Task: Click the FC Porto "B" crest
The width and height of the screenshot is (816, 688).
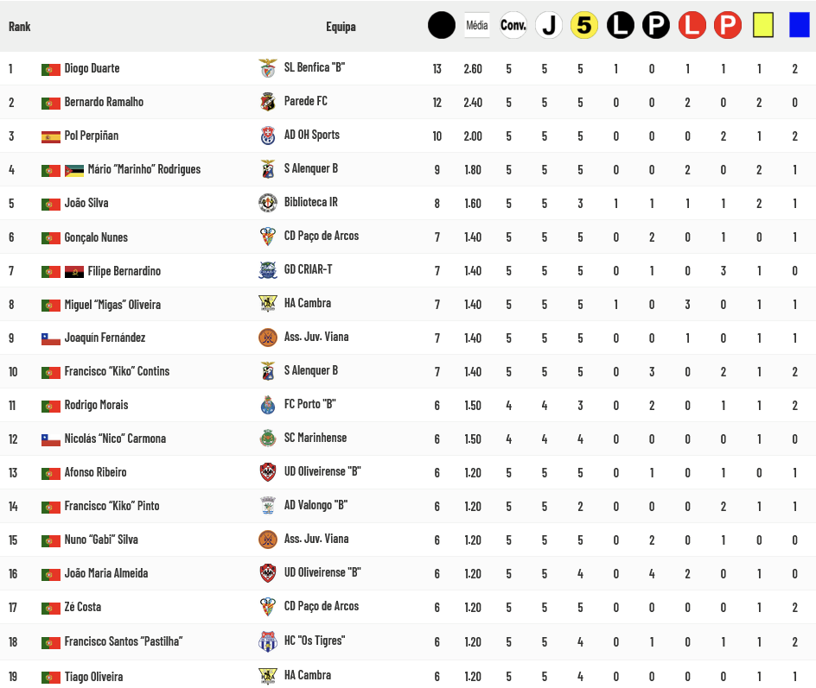Action: click(267, 405)
